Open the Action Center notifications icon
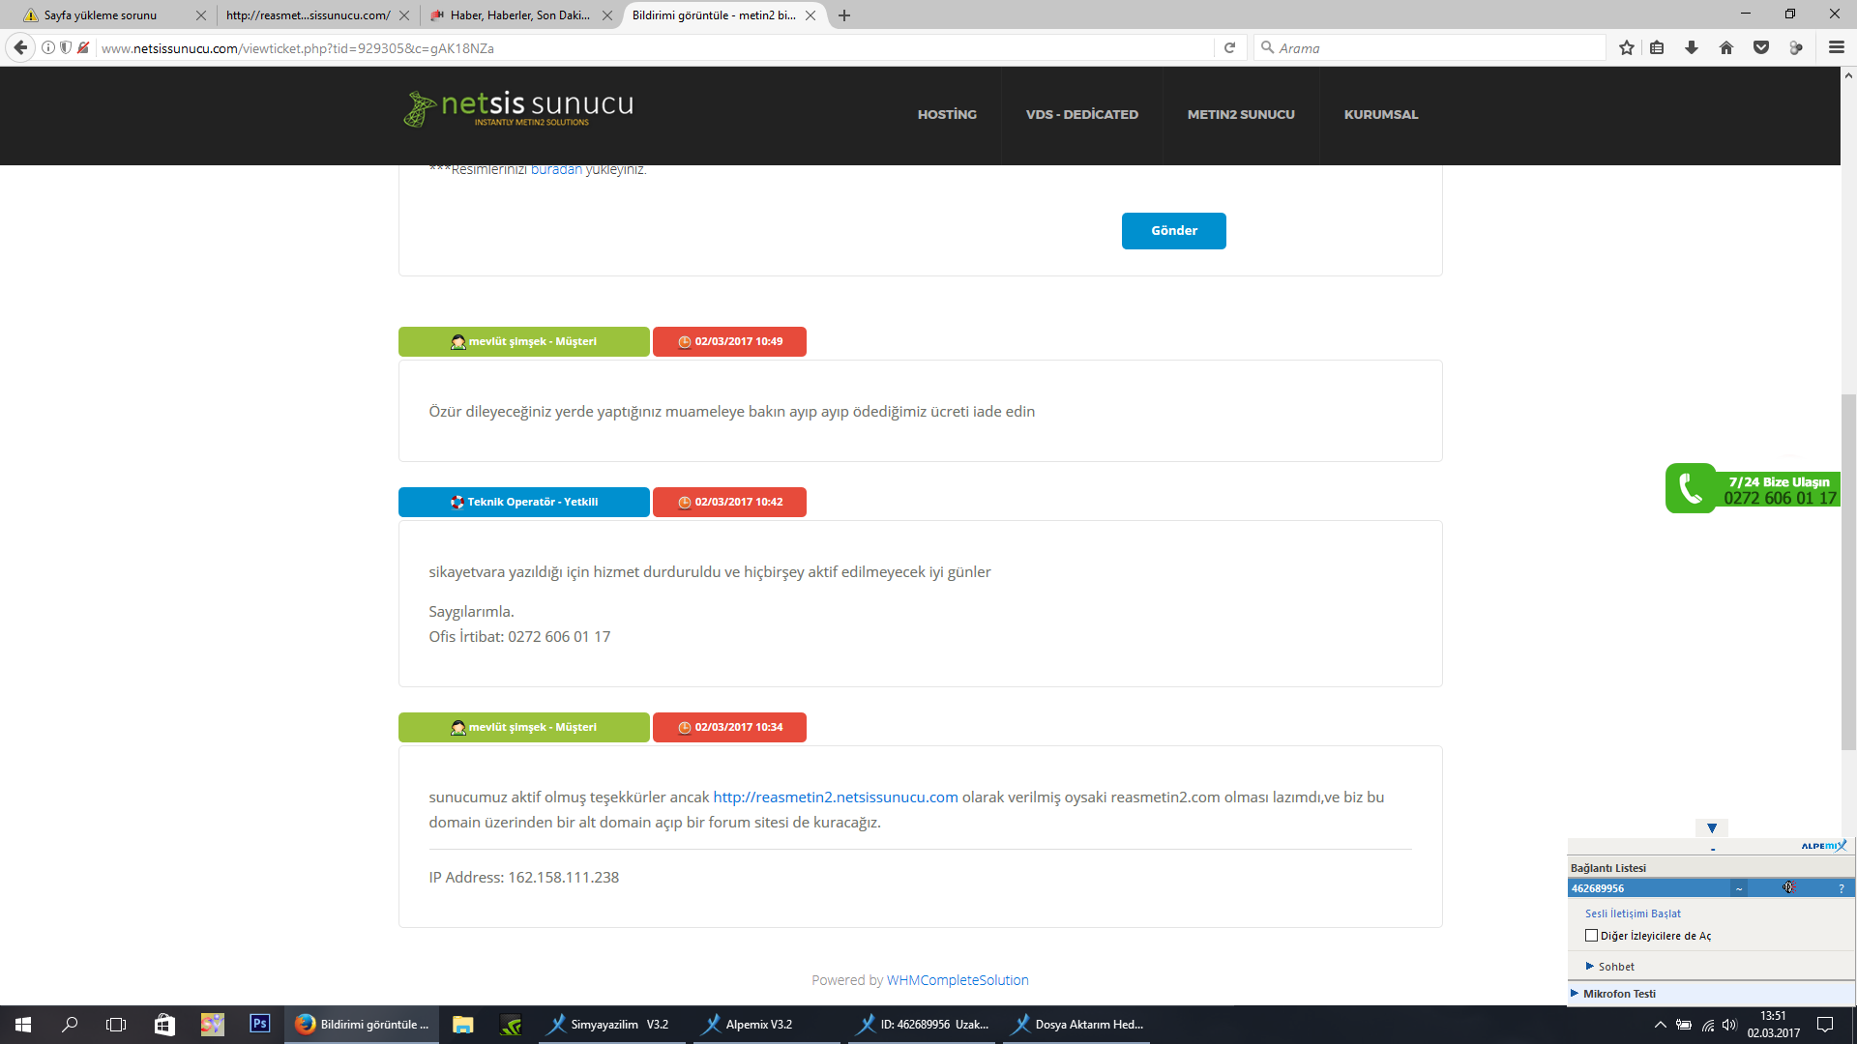Screen dimensions: 1857x1044 point(1826,1025)
